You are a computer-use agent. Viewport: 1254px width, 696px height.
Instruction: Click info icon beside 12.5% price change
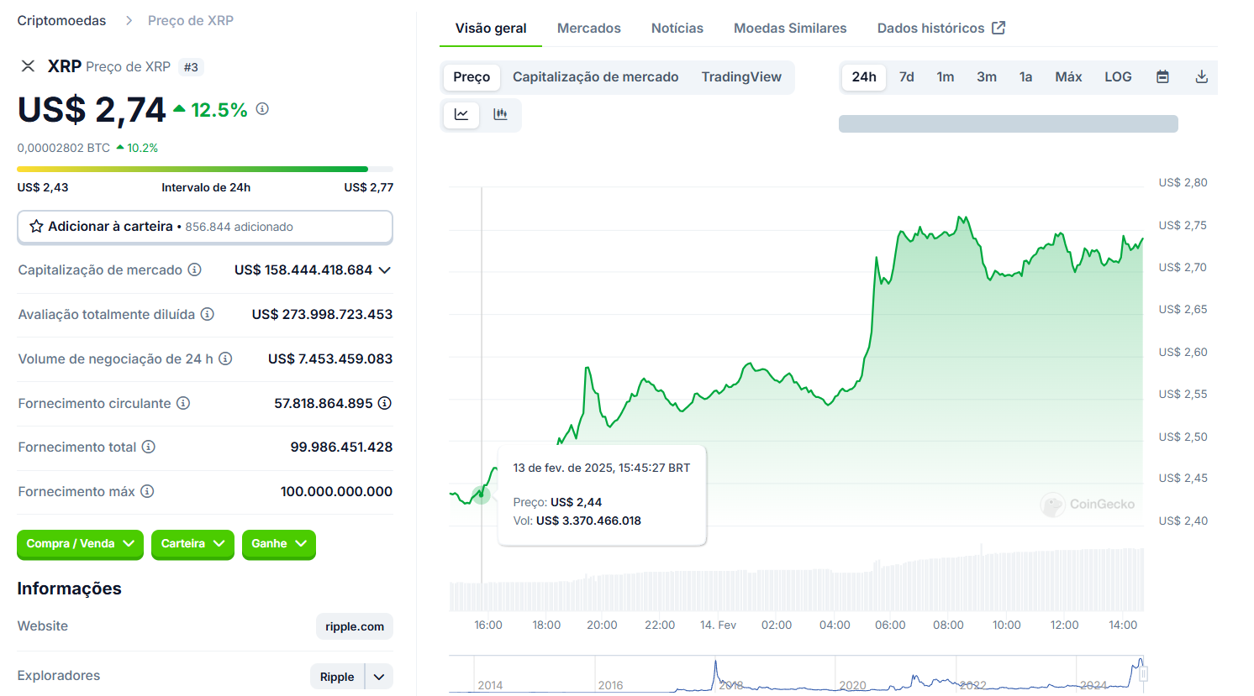[x=262, y=109]
